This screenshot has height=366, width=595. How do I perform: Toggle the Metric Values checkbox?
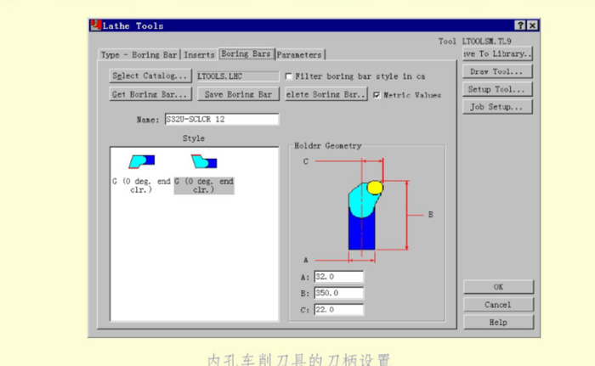(x=377, y=95)
